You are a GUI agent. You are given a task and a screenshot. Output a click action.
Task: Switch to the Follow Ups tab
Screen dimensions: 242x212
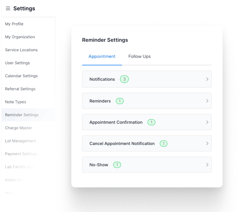(140, 56)
